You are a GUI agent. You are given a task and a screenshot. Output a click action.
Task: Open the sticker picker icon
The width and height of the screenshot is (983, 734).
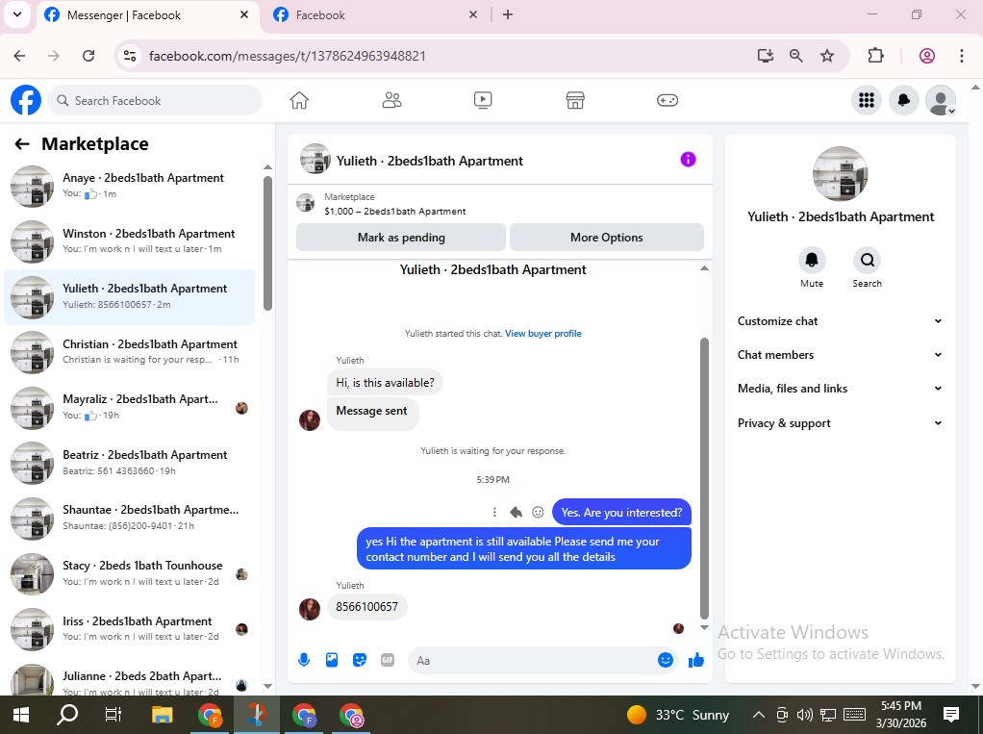click(359, 660)
